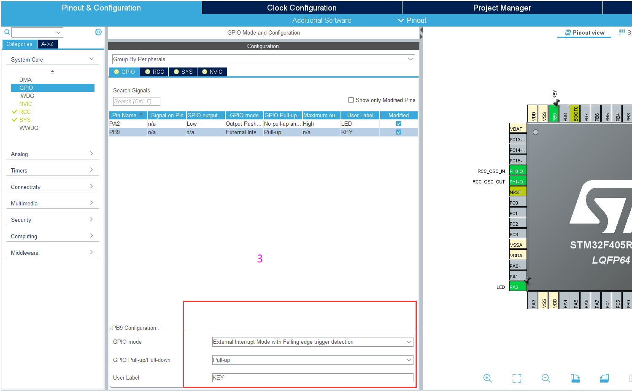
Task: Click the search magnifier icon
Action: point(7,32)
